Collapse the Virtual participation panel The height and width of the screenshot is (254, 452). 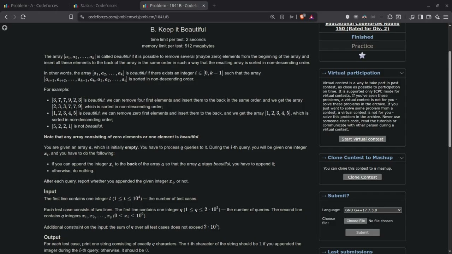coord(402,73)
